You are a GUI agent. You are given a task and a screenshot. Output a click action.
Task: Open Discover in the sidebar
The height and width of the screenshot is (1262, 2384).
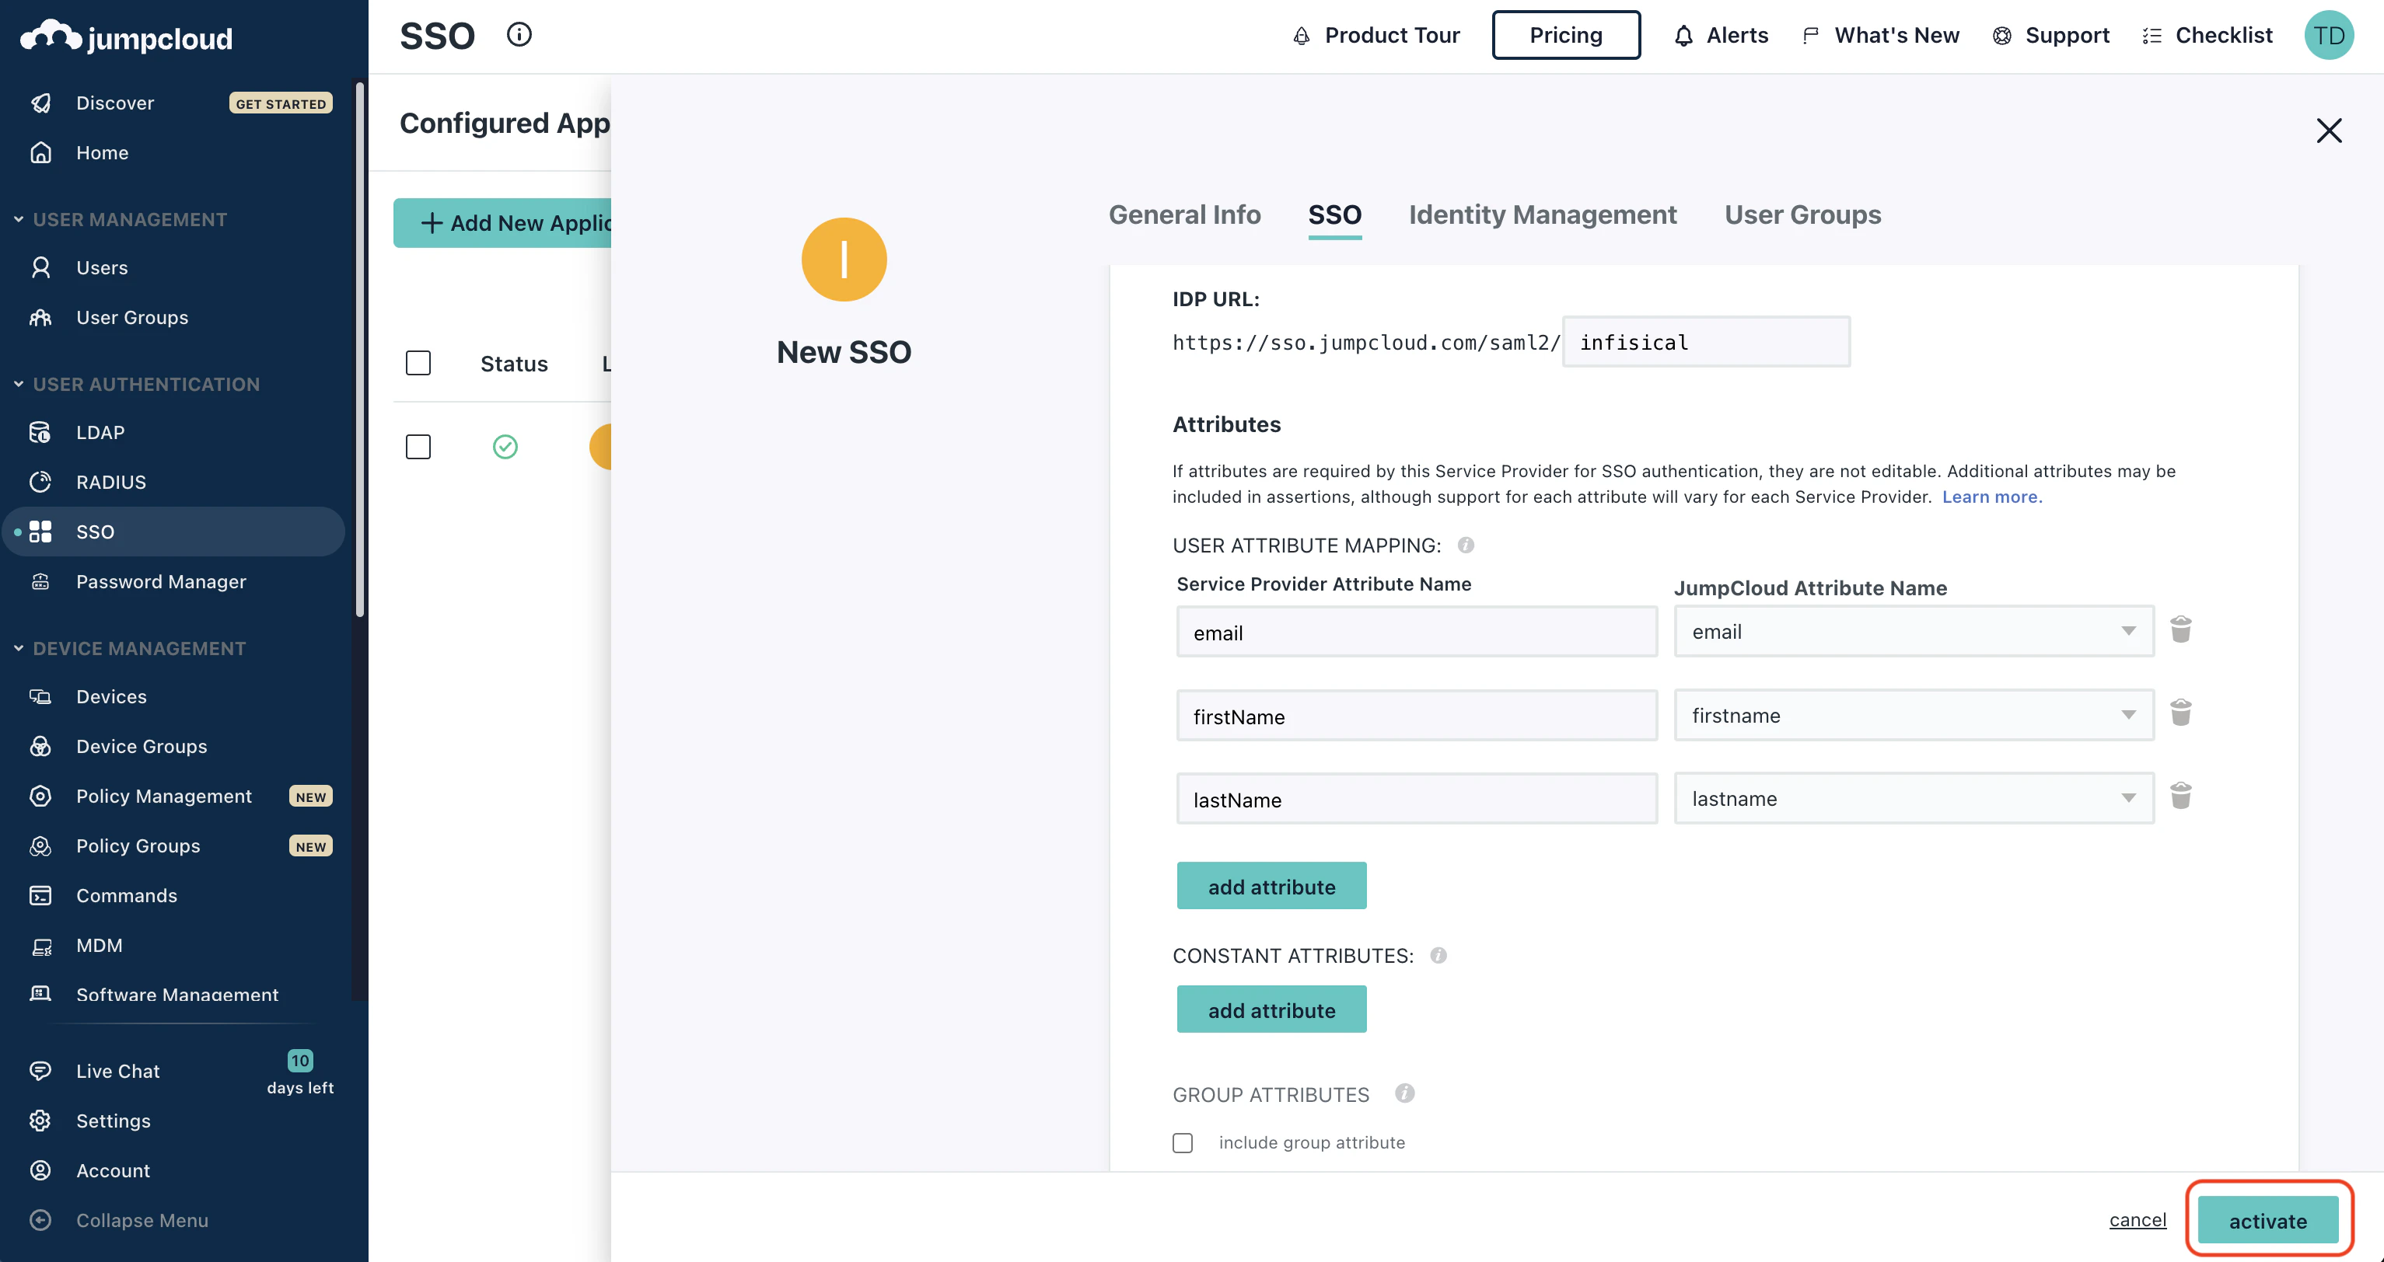click(x=115, y=103)
